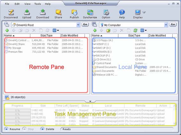The height and width of the screenshot is (135, 181).
Task: Click the remote pane forward arrow
Action: 14,30
